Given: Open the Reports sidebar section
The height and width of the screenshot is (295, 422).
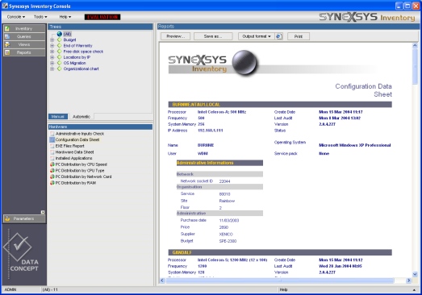Looking at the screenshot, I should (24, 52).
